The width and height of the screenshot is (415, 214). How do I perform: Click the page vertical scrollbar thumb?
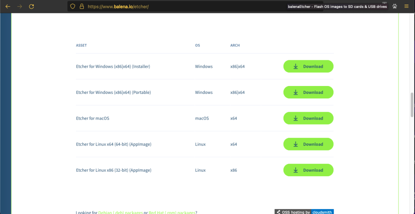412,105
